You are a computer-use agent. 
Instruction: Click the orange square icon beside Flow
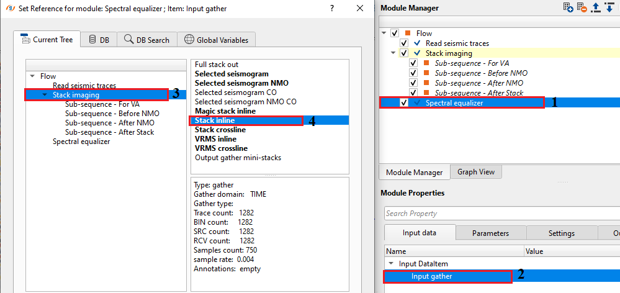coord(408,34)
